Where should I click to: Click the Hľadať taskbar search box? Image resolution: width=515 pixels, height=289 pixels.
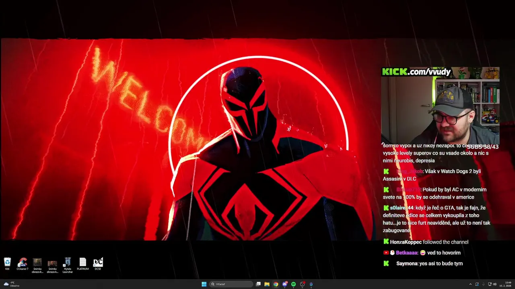tap(231, 284)
